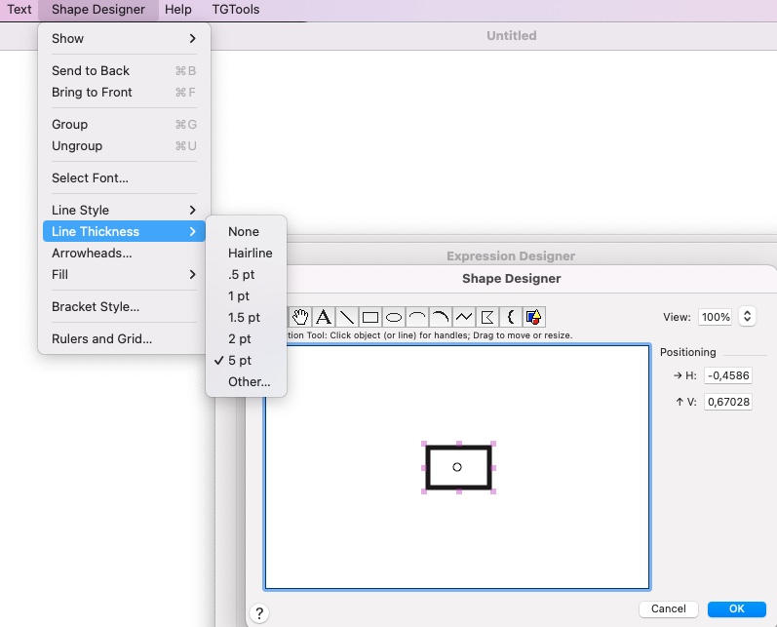Viewport: 777px width, 627px height.
Task: Click the H positioning input field
Action: click(727, 376)
